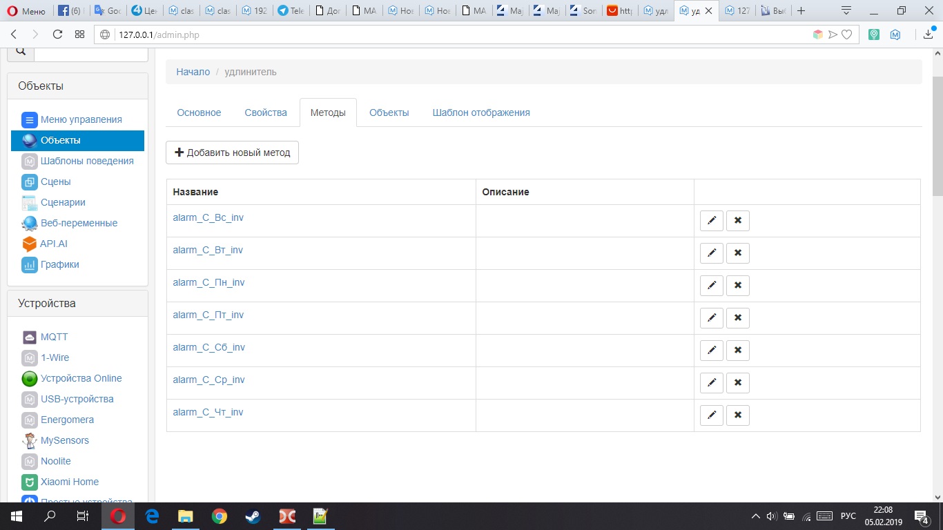This screenshot has height=530, width=943.
Task: Select Объекты in the sidebar menu
Action: 77,140
